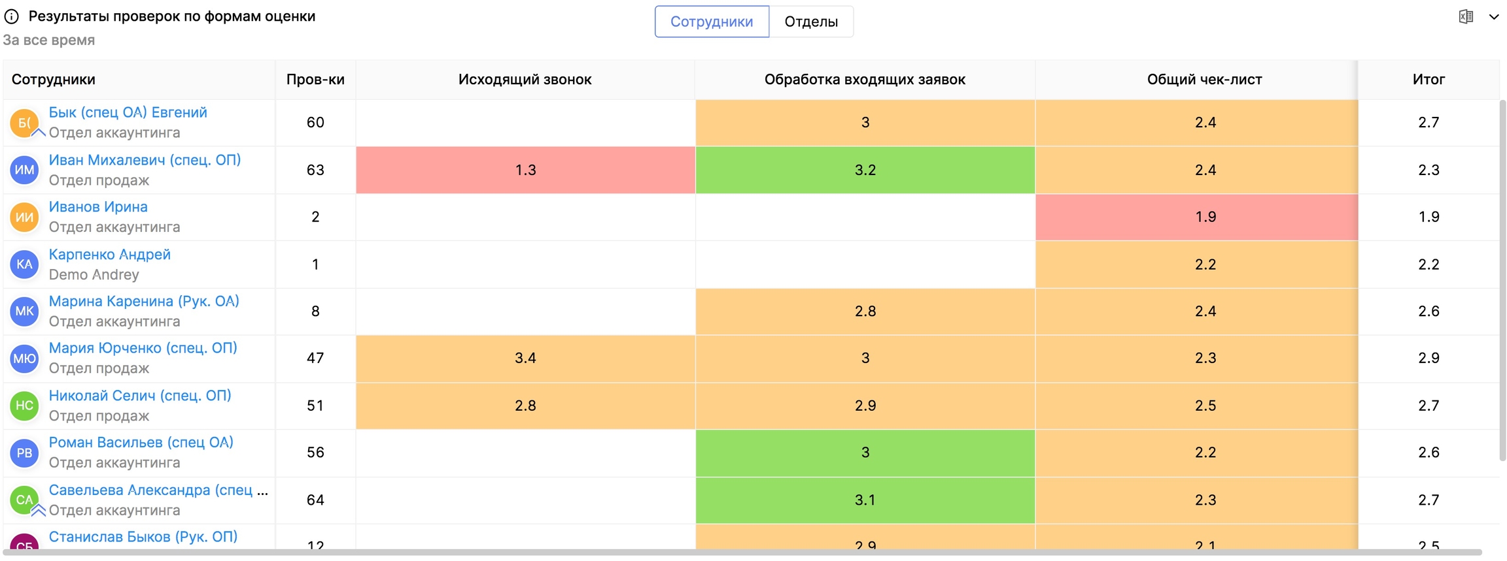Viewport: 1507px width, 561px height.
Task: Sort by the Итог column header
Action: tap(1428, 80)
